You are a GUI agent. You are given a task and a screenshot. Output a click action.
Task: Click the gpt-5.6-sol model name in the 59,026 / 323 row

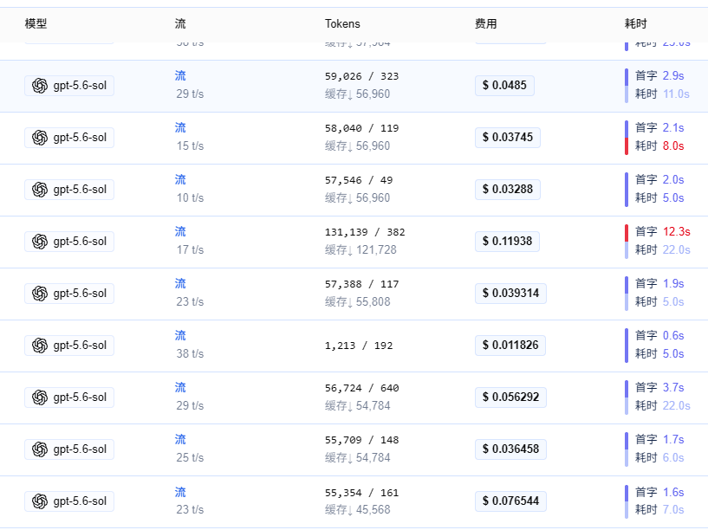[80, 86]
